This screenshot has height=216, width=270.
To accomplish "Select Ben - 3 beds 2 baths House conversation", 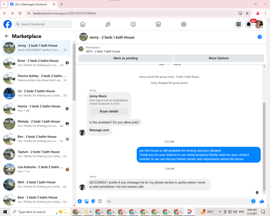I will 36,139.
